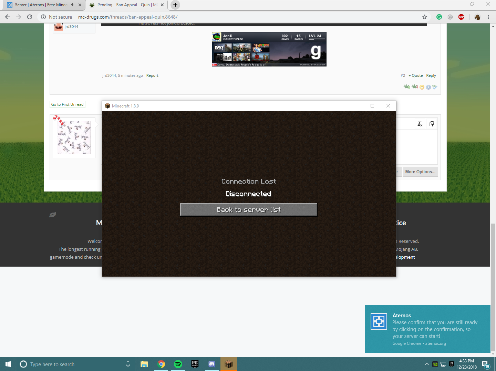This screenshot has width=496, height=371.
Task: Click the leaf logo in the footer
Action: click(x=53, y=215)
